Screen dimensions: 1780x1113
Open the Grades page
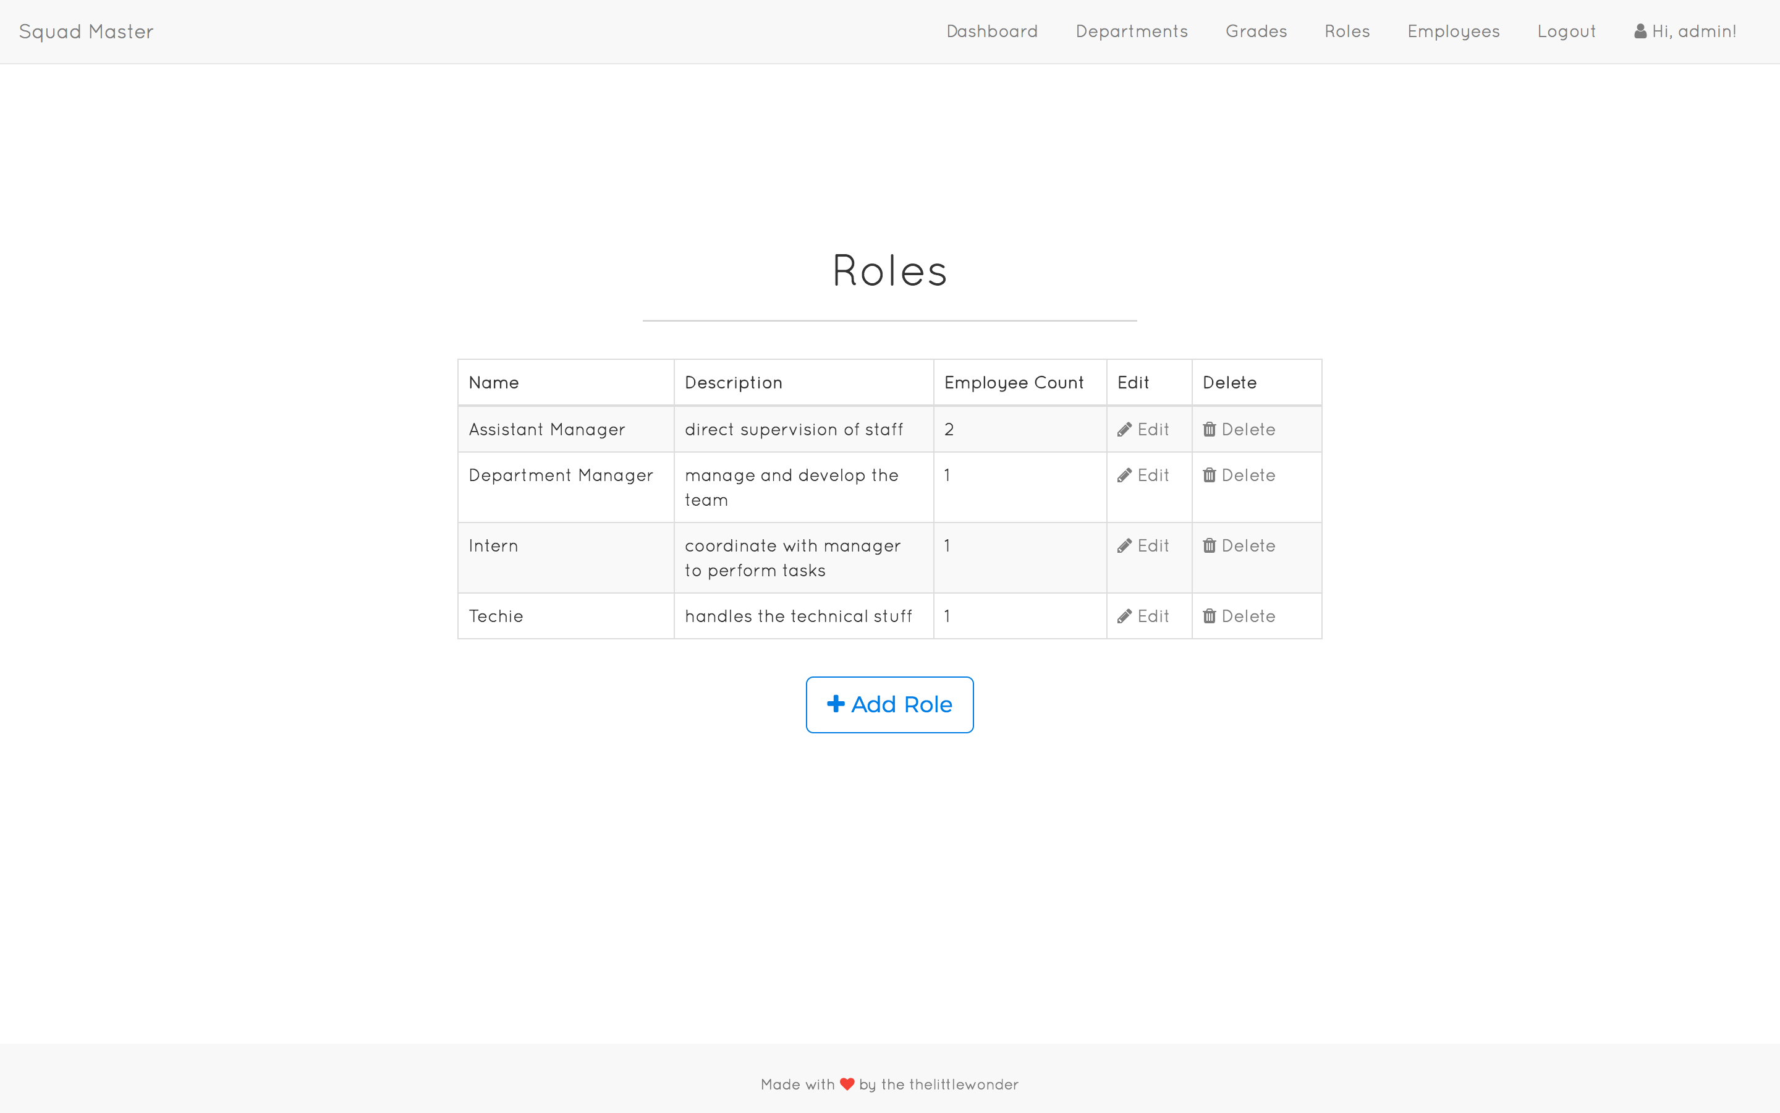[1255, 32]
